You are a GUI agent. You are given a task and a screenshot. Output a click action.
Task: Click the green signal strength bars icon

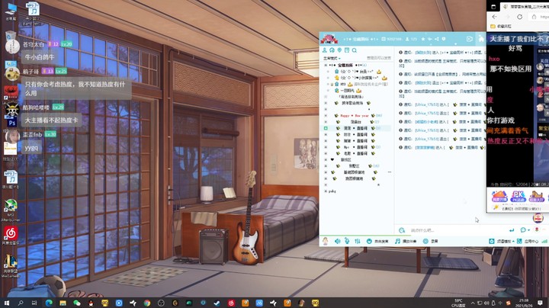(544, 241)
